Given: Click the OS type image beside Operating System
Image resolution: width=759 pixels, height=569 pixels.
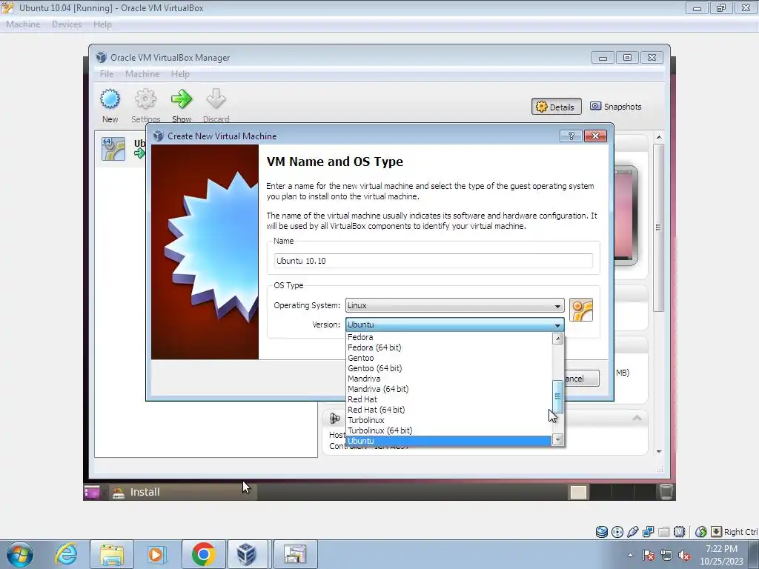Looking at the screenshot, I should pyautogui.click(x=581, y=310).
